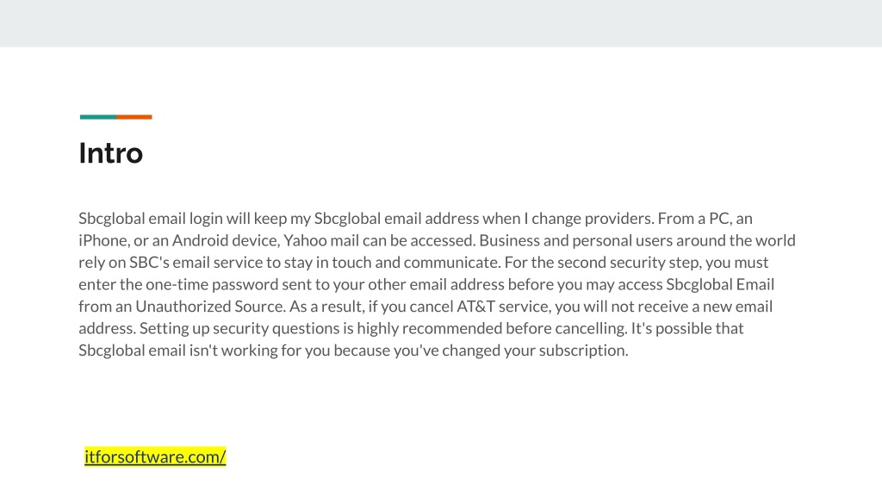Click the Intro slide heading
The width and height of the screenshot is (882, 496).
tap(111, 153)
